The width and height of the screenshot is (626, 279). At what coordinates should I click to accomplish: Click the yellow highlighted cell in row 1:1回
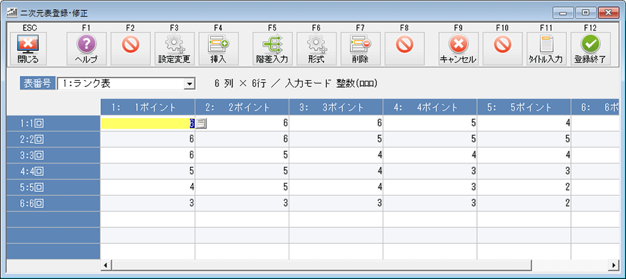[x=146, y=123]
